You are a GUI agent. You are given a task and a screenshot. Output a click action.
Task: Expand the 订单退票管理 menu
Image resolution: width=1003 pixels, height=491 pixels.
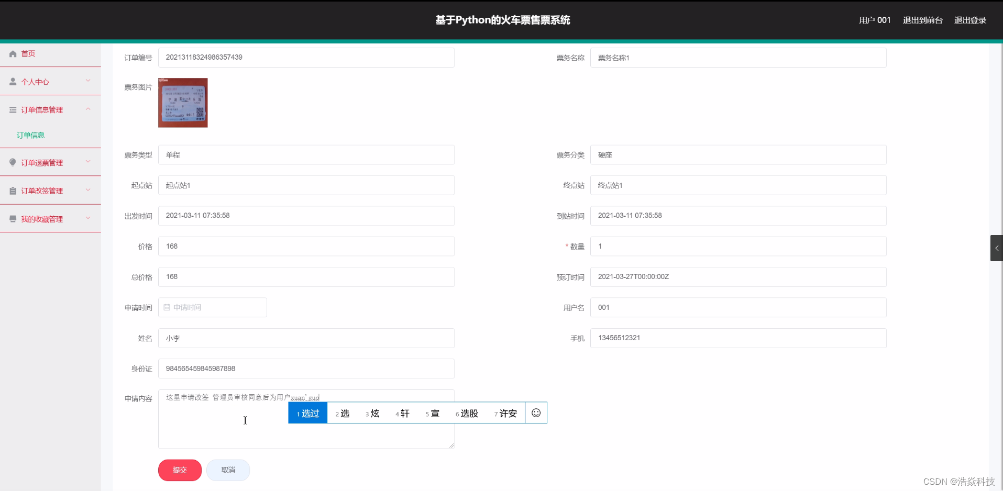tap(88, 162)
